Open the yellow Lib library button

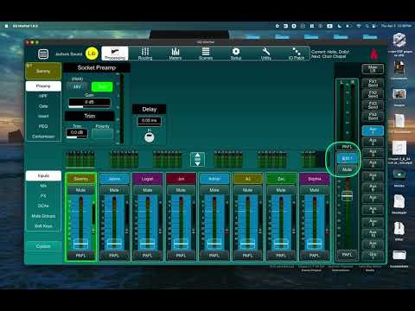point(92,54)
